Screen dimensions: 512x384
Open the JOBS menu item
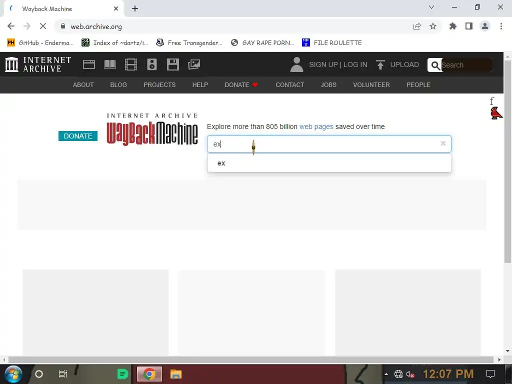pyautogui.click(x=328, y=85)
